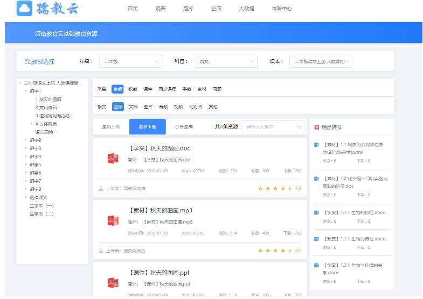The image size is (423, 299).
Task: Filter format by 文档
Action: (x=133, y=107)
